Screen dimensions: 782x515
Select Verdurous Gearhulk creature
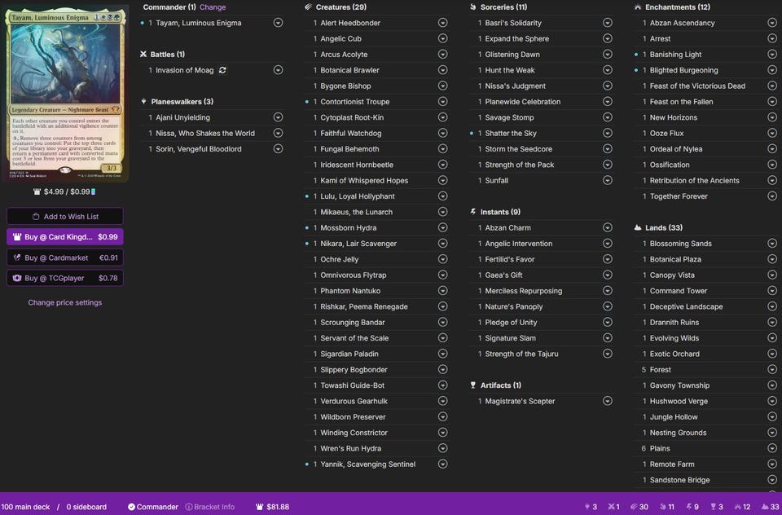tap(354, 401)
